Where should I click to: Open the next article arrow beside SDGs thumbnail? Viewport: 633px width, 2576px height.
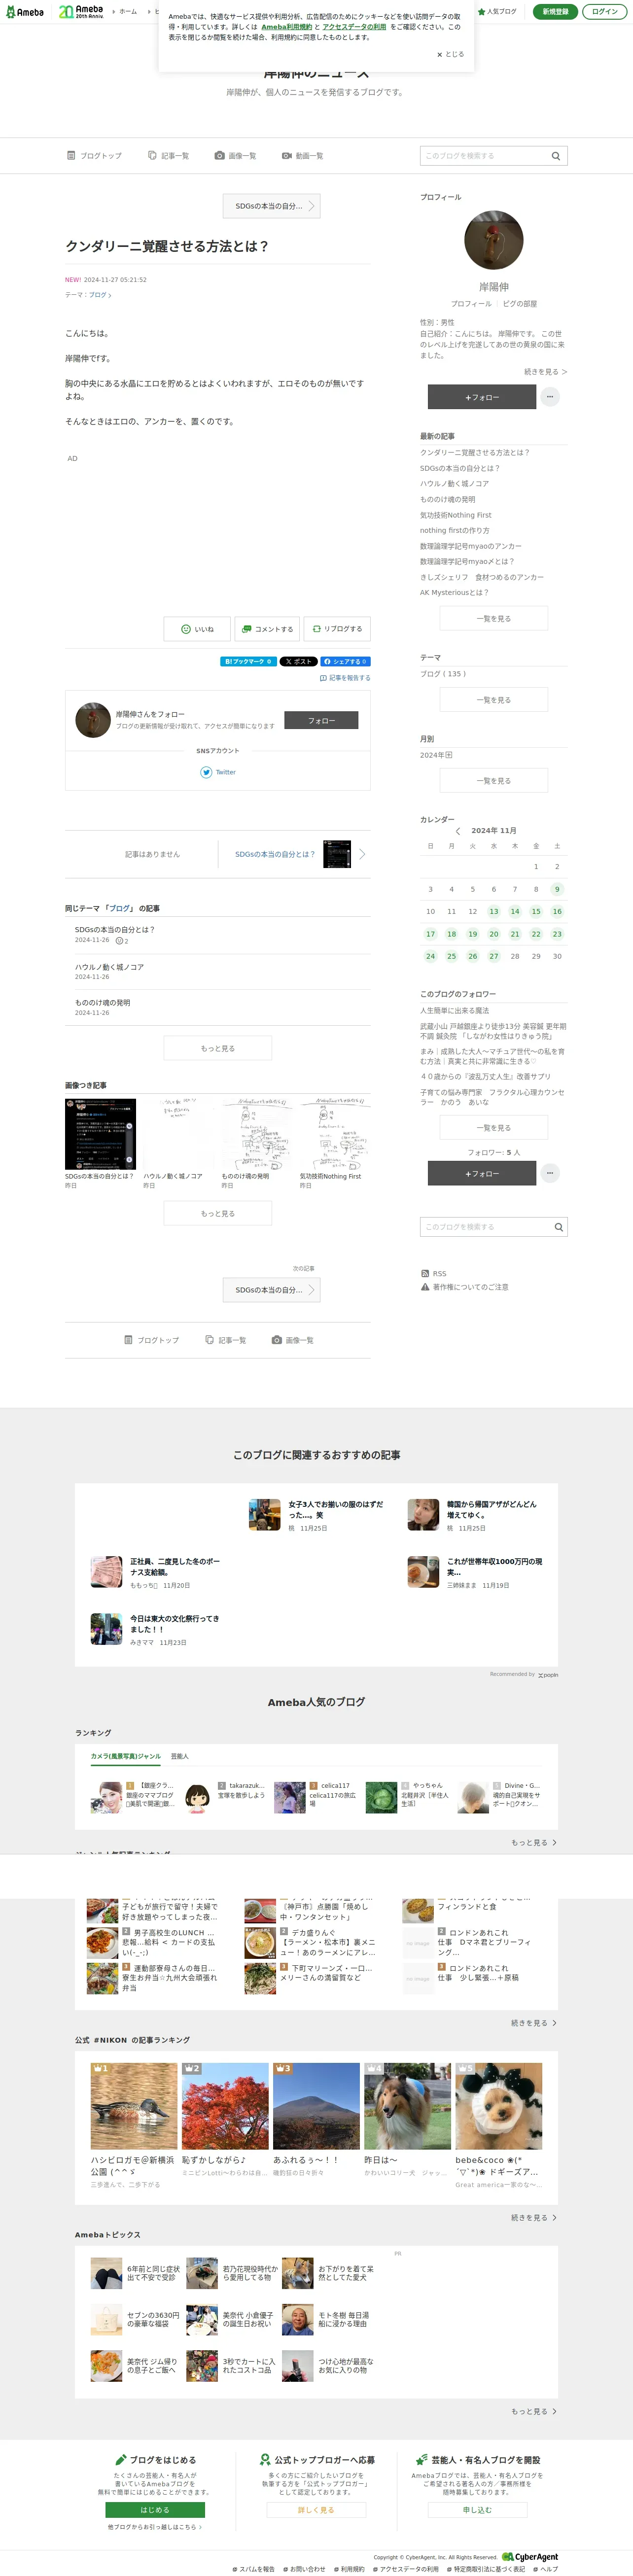tap(362, 855)
